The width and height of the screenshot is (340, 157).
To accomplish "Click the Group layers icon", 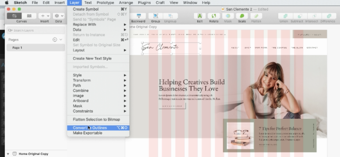I will 155,16.
